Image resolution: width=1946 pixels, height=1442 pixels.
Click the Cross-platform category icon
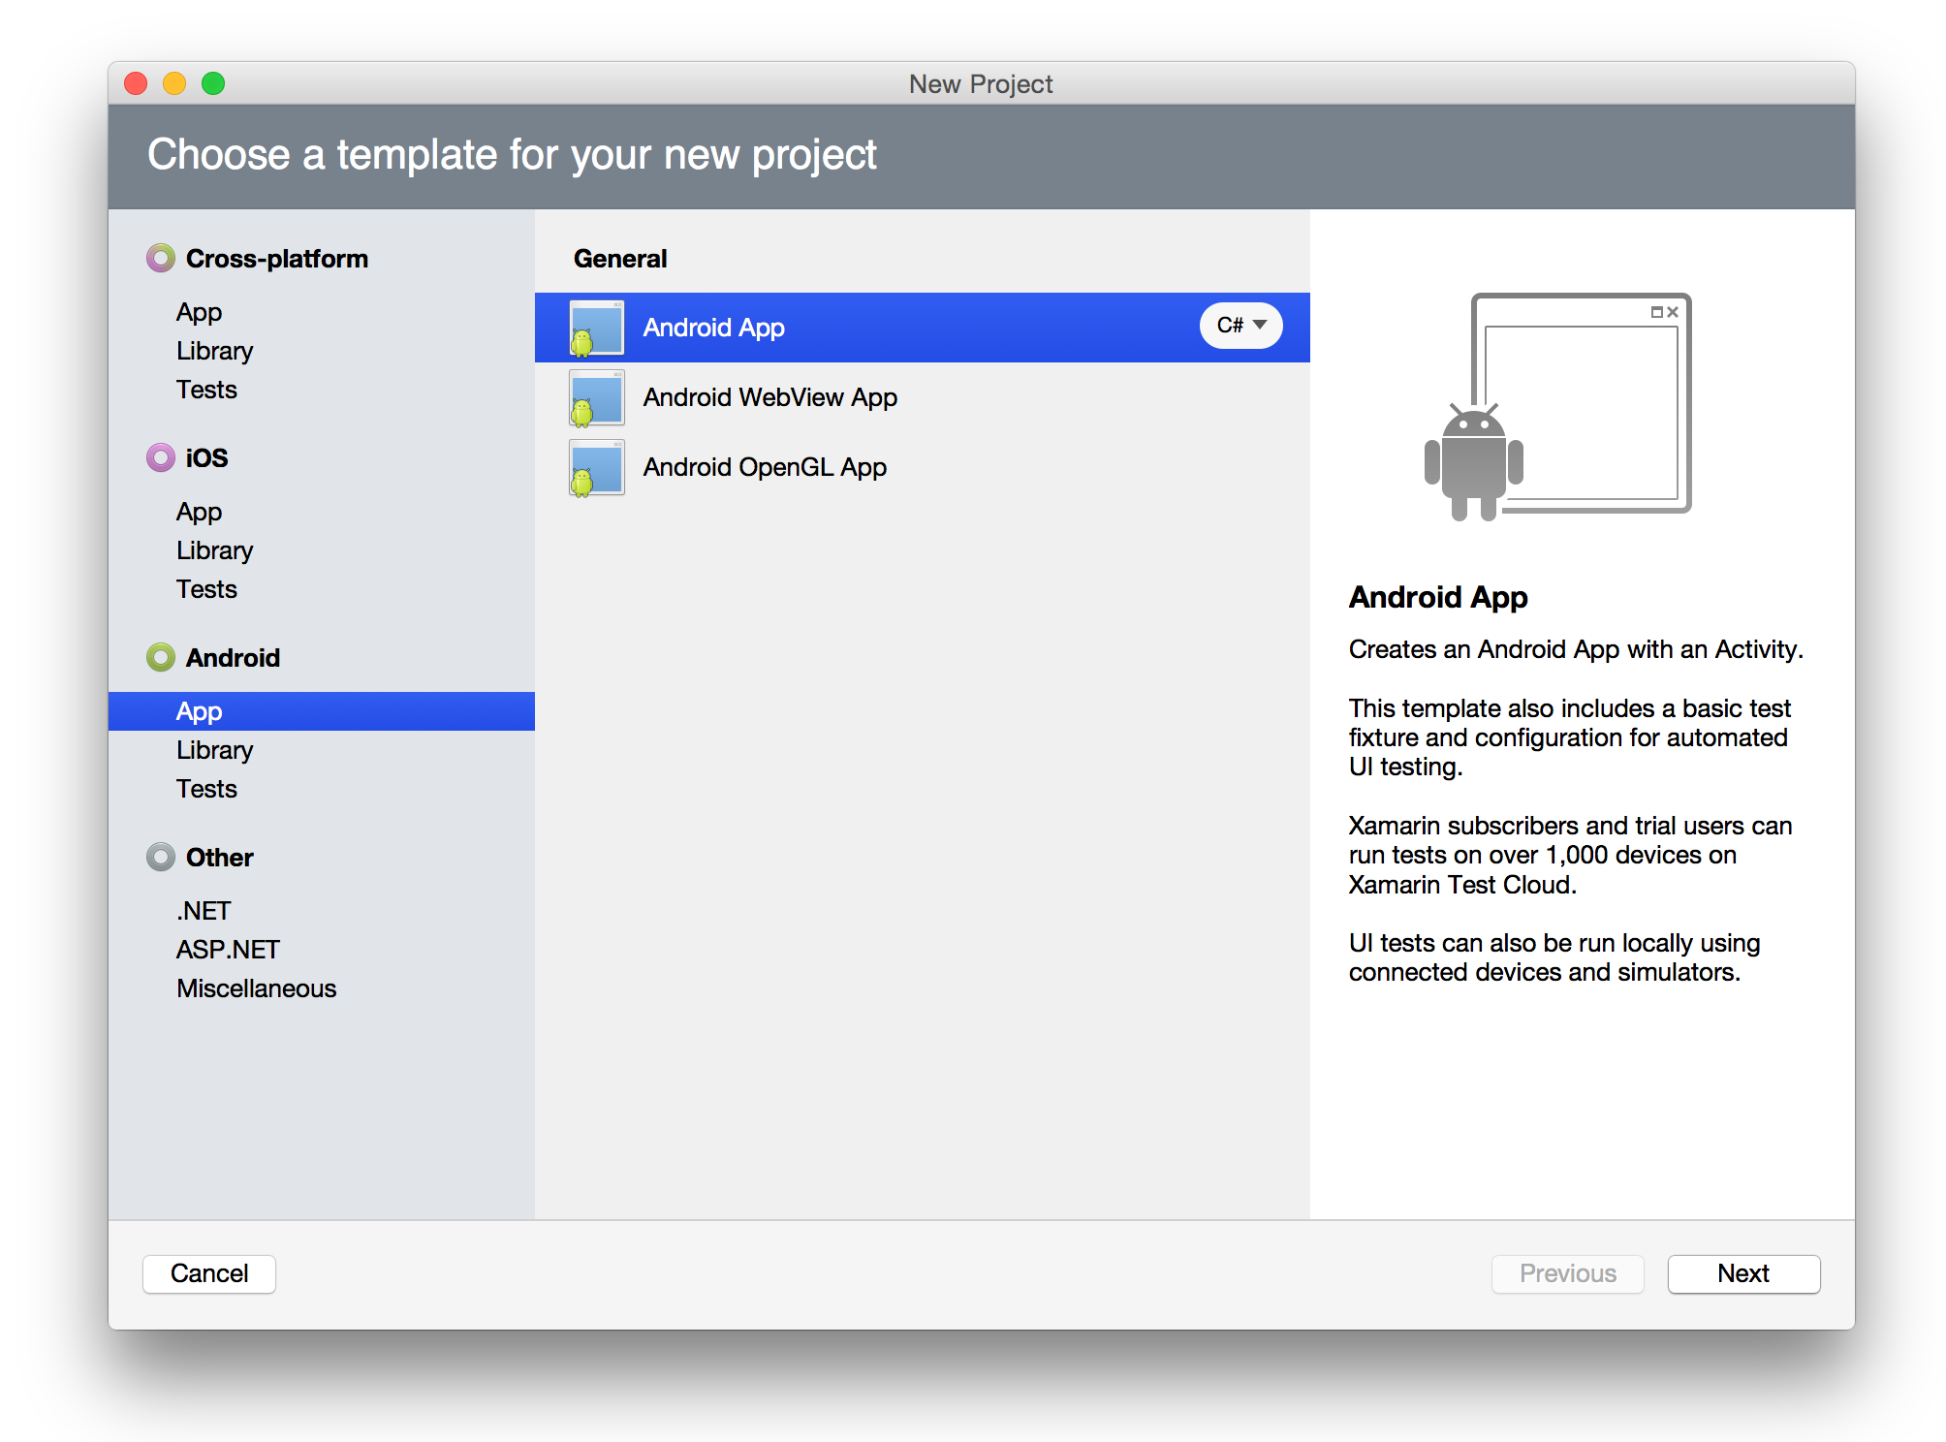click(x=161, y=259)
